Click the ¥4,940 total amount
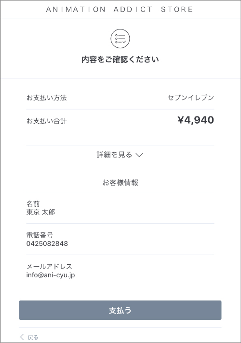The image size is (241, 343). pyautogui.click(x=196, y=120)
